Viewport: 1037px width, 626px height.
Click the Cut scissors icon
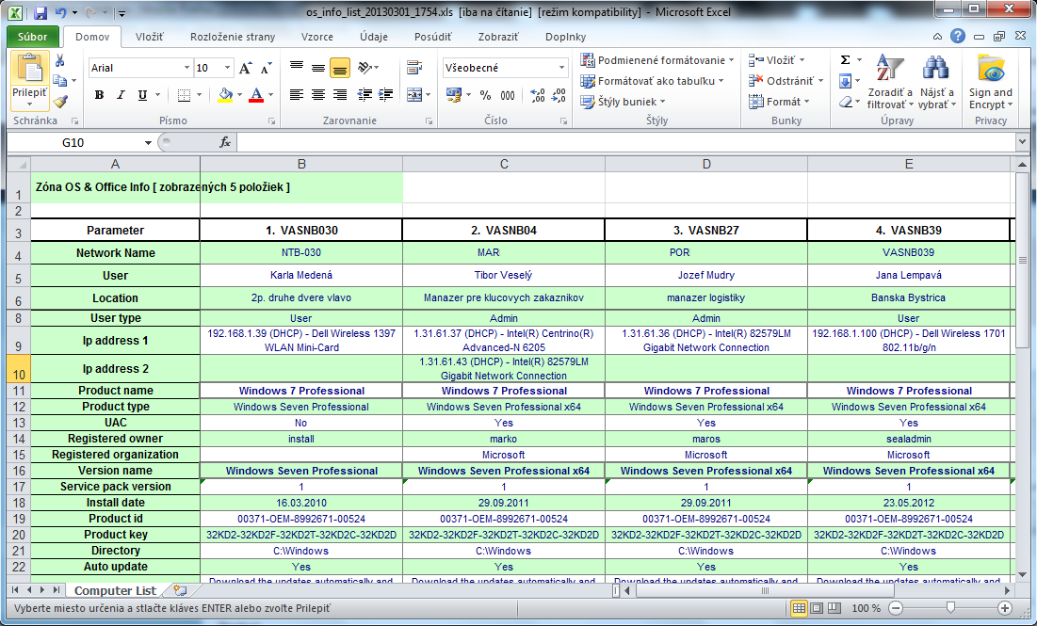coord(60,61)
